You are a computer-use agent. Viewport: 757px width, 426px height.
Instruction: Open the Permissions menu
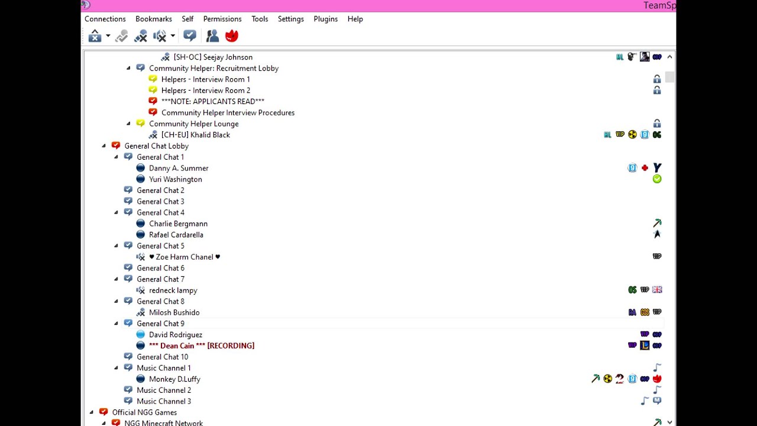[222, 19]
